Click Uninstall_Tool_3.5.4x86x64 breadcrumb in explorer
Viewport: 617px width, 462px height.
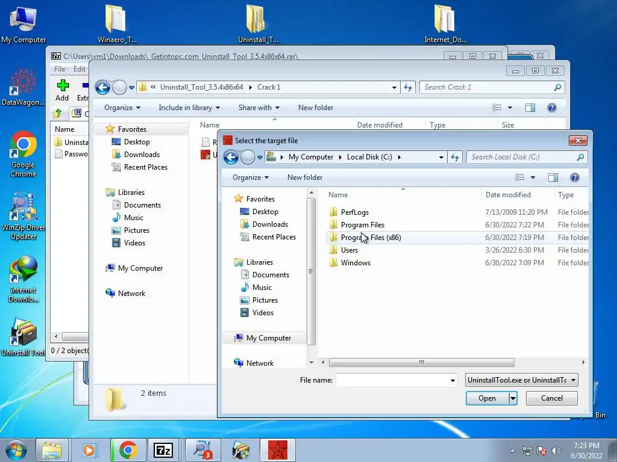pos(201,87)
